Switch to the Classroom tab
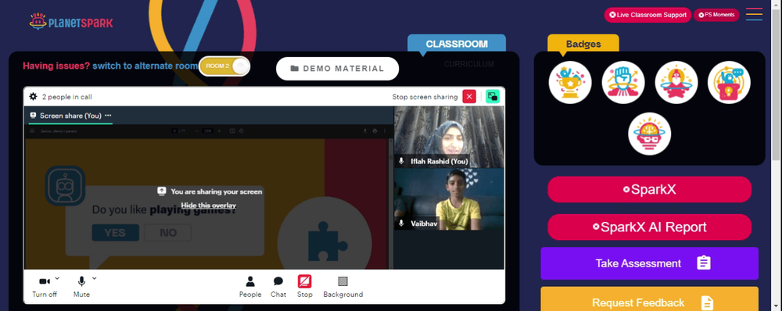The width and height of the screenshot is (782, 311). pyautogui.click(x=457, y=44)
